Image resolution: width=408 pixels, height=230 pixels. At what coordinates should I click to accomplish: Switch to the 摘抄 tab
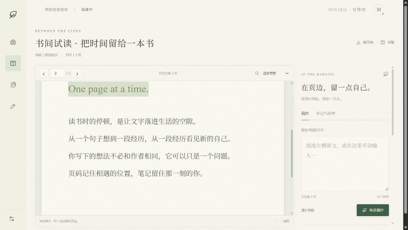coord(305,113)
